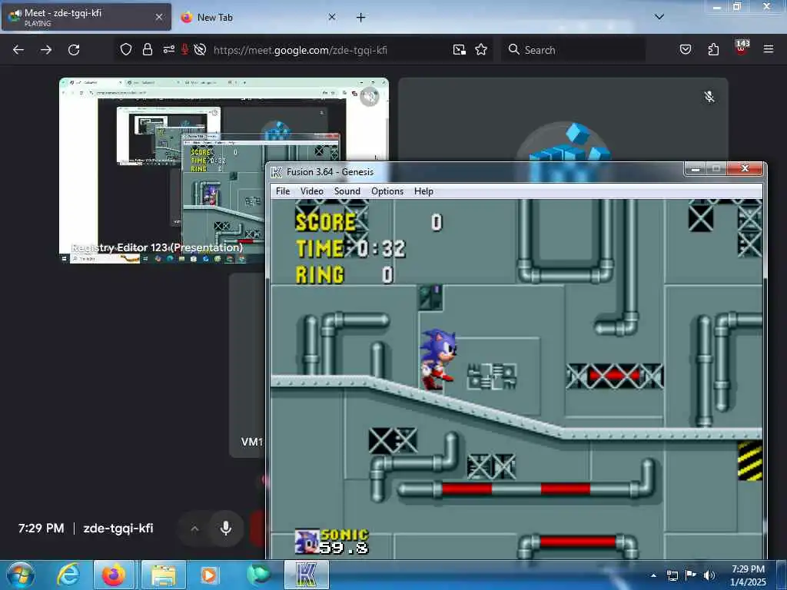This screenshot has height=590, width=787.
Task: Click the Fusion 3.64 title bar icon
Action: point(277,172)
